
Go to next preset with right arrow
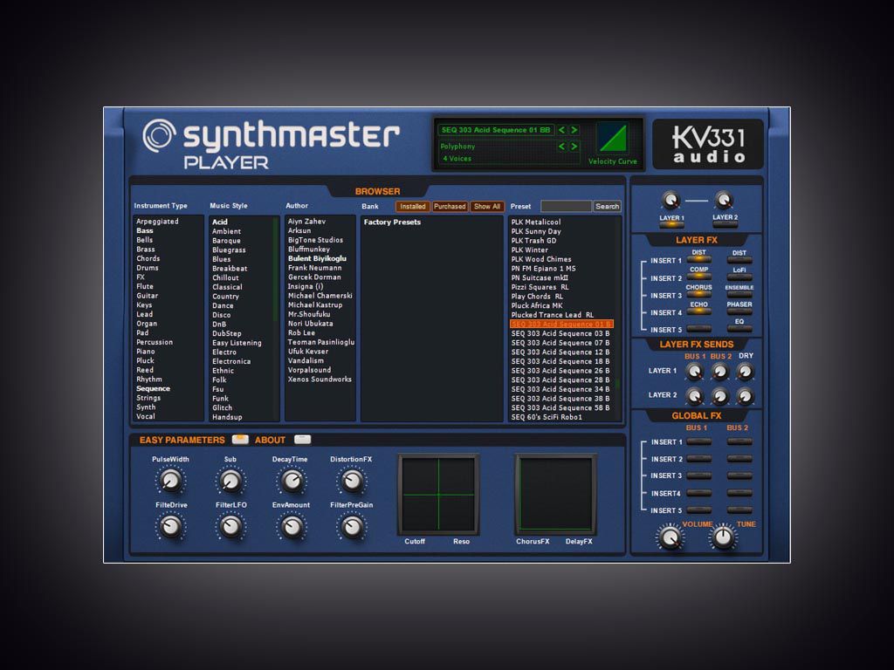click(x=574, y=130)
